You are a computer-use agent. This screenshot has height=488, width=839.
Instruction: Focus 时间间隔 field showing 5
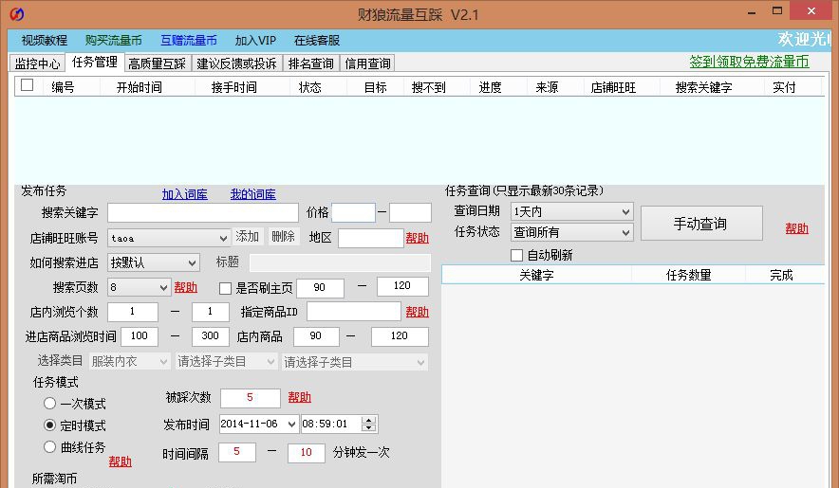click(x=236, y=452)
